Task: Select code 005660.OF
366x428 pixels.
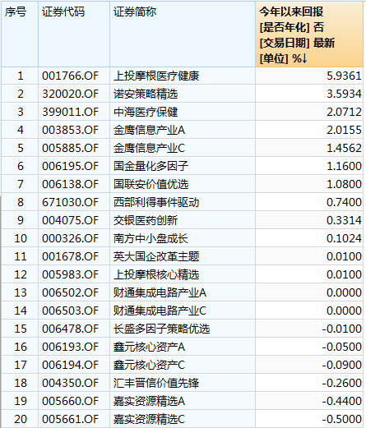Action: (70, 401)
